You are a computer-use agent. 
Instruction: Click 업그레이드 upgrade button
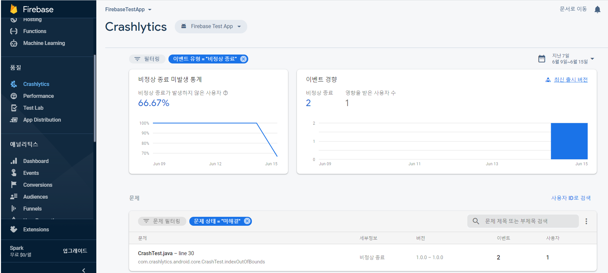coord(75,251)
